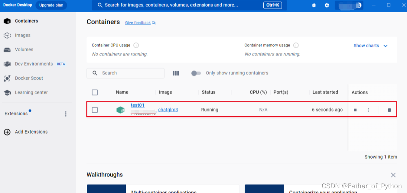Open Add Extensions
Viewport: 407px width, 193px height.
tap(31, 132)
